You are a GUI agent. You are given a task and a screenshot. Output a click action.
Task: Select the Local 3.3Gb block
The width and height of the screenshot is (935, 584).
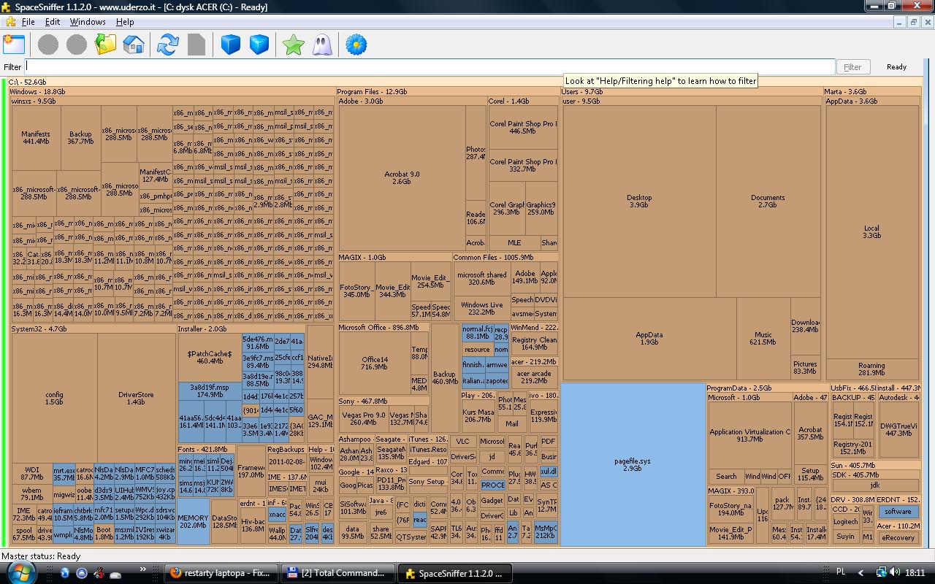[x=871, y=231]
